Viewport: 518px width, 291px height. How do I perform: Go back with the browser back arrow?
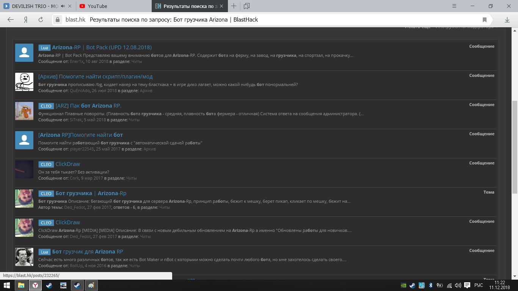coord(11,20)
